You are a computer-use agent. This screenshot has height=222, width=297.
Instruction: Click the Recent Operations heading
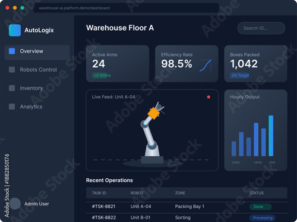click(109, 181)
